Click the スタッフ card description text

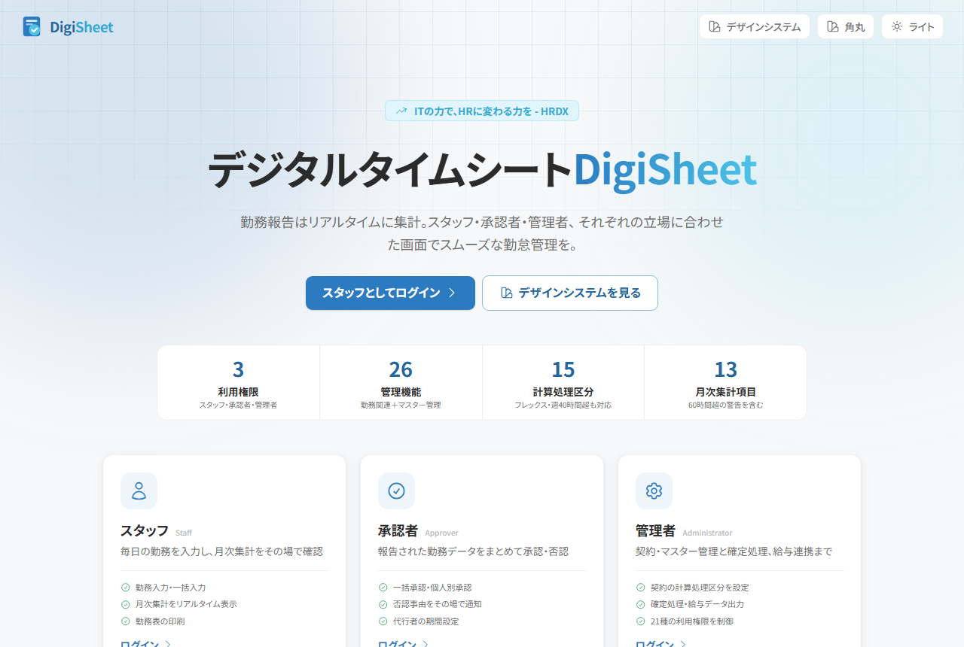coord(221,551)
